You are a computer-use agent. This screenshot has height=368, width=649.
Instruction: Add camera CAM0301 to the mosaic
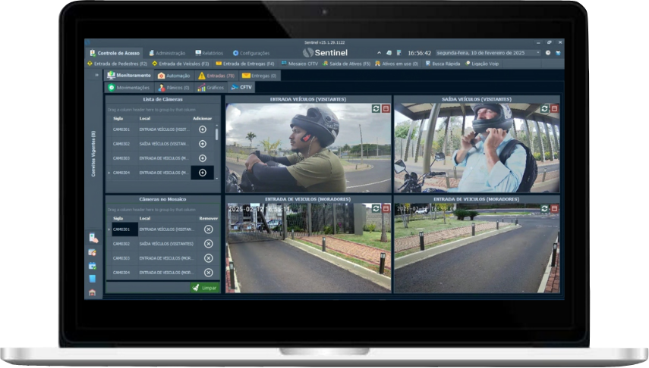pyautogui.click(x=203, y=129)
